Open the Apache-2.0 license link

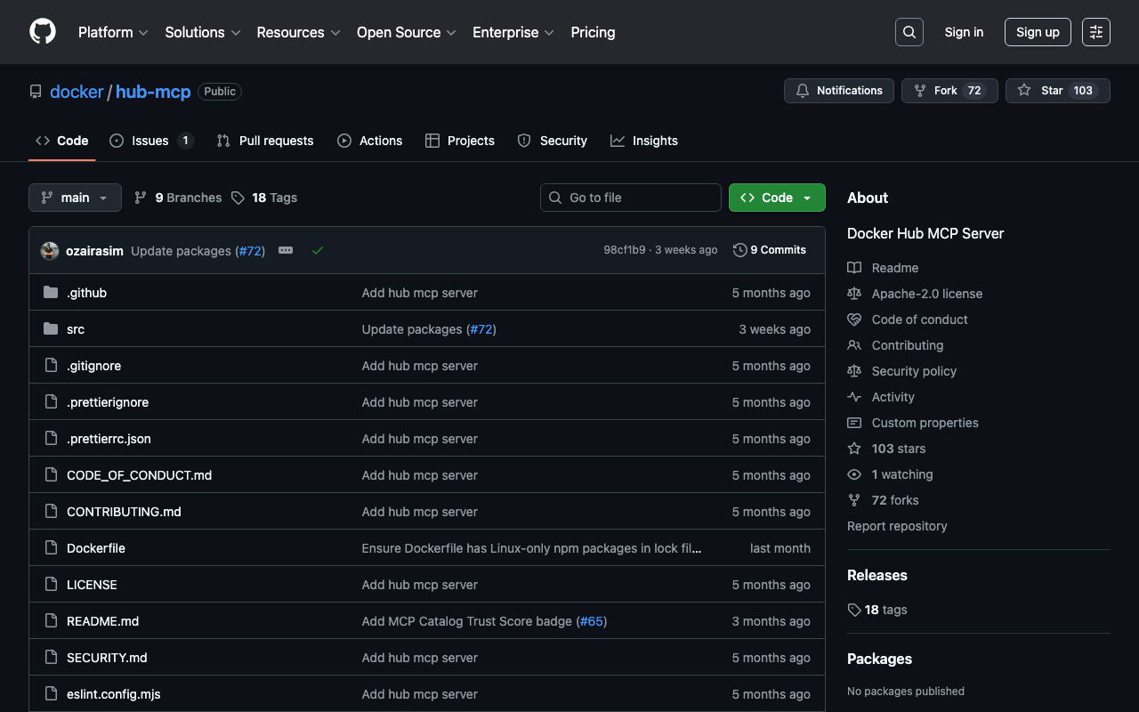pyautogui.click(x=926, y=294)
